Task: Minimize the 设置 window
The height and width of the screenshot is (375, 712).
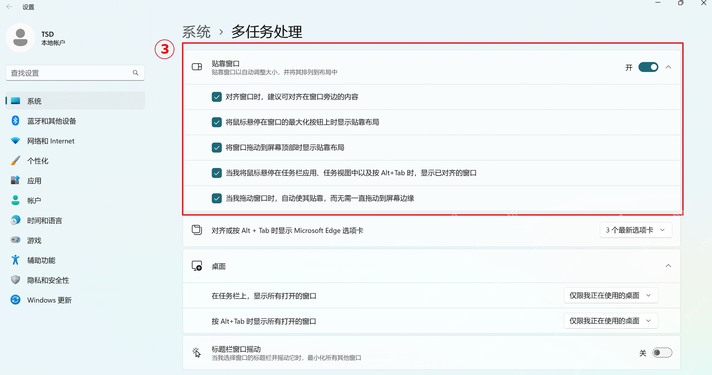Action: coord(658,3)
